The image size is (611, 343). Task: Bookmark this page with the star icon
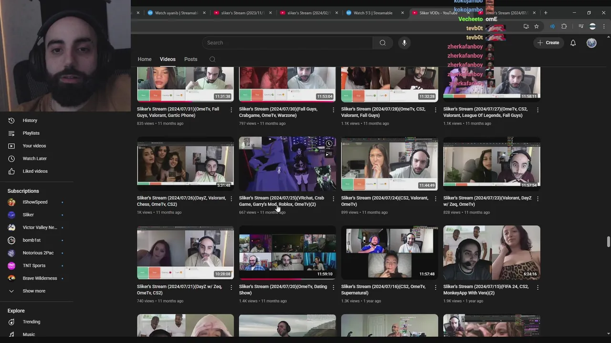point(537,27)
